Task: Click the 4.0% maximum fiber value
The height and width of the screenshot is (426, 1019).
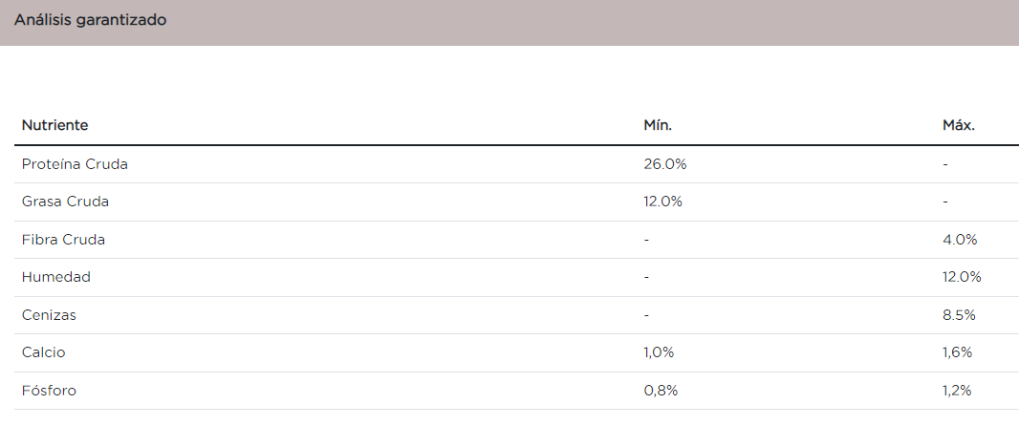Action: click(960, 240)
